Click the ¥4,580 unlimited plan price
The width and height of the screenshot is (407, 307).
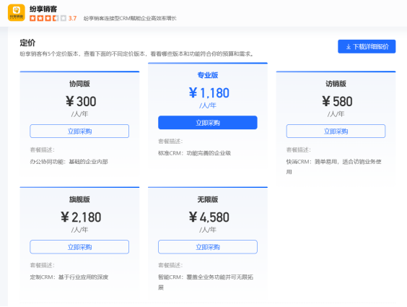[209, 217]
